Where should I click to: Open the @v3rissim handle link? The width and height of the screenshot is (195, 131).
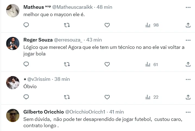[x=39, y=79]
